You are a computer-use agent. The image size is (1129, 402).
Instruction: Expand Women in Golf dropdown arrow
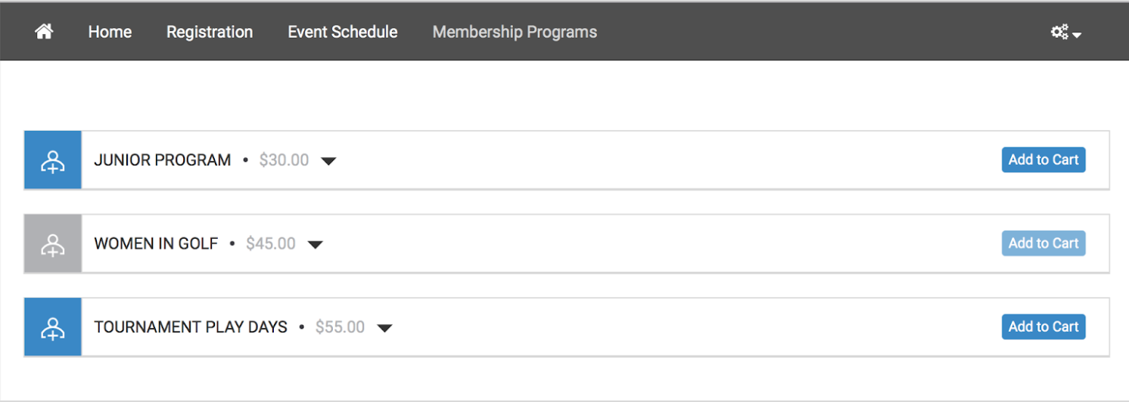315,244
